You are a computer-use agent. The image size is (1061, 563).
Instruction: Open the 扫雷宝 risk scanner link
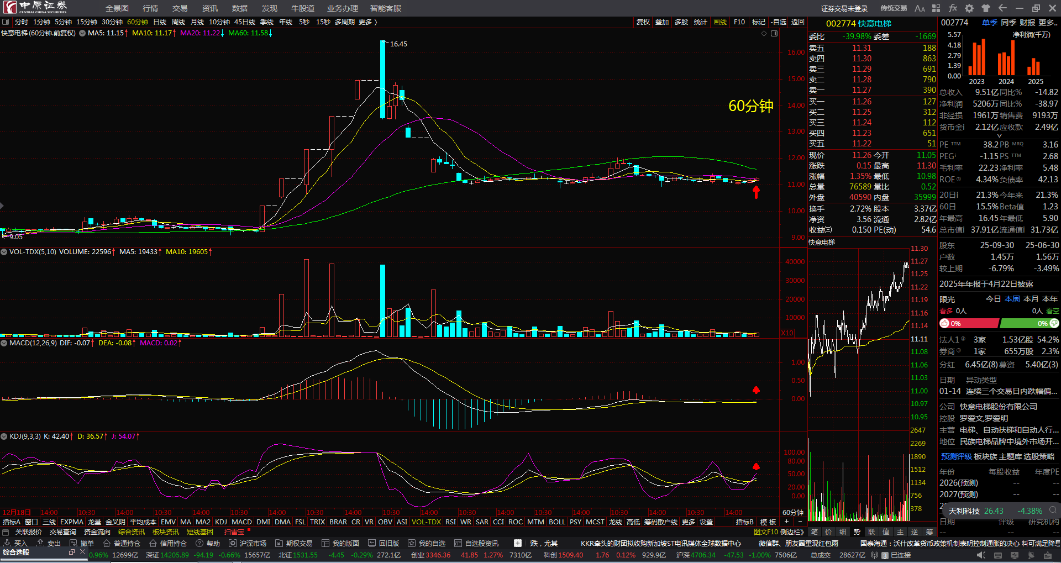pos(234,532)
